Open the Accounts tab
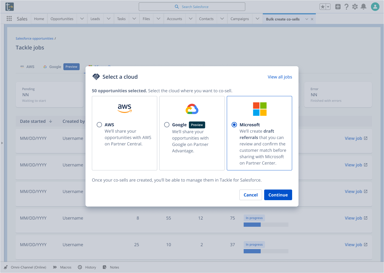 click(x=174, y=19)
